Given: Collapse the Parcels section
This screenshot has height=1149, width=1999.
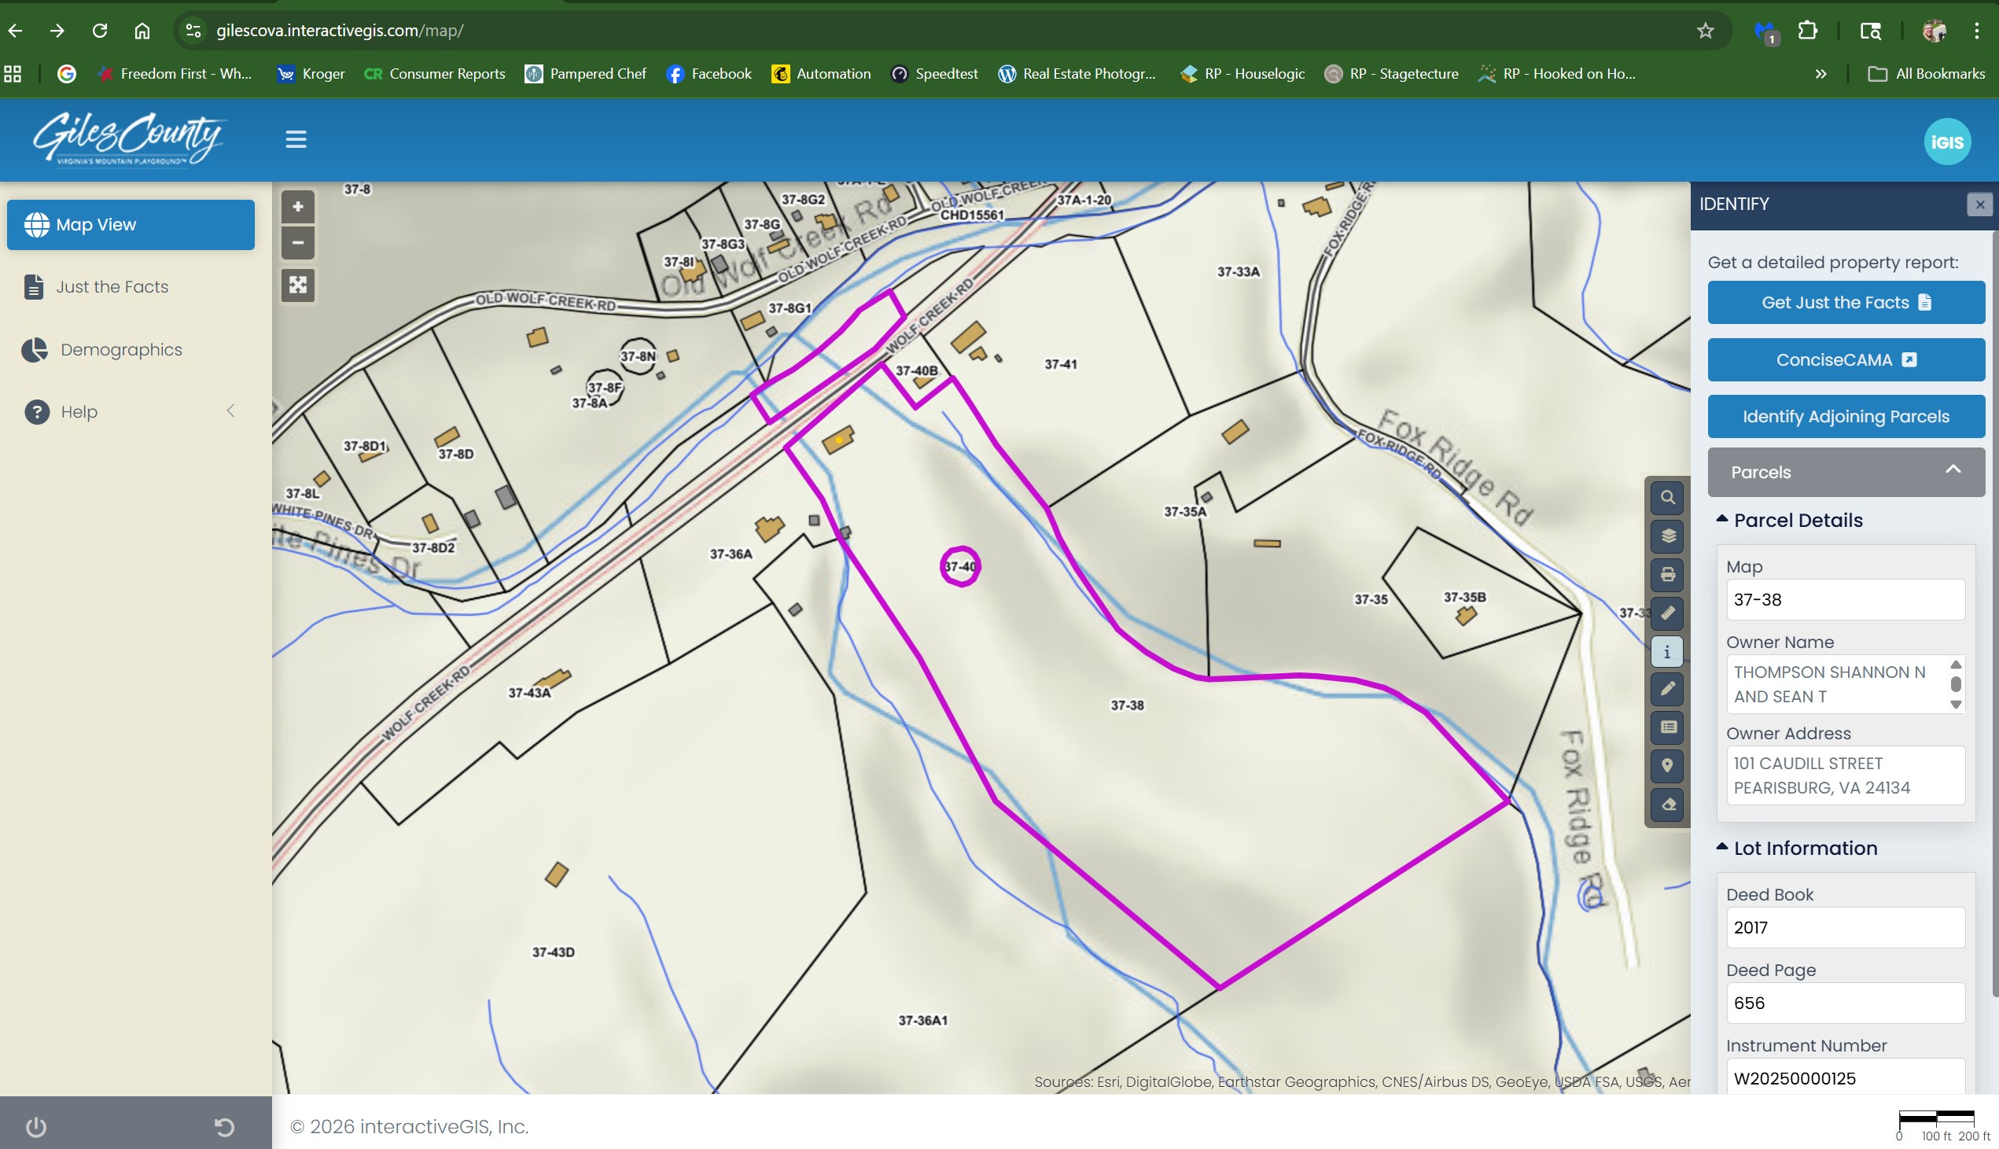Looking at the screenshot, I should click(1953, 470).
